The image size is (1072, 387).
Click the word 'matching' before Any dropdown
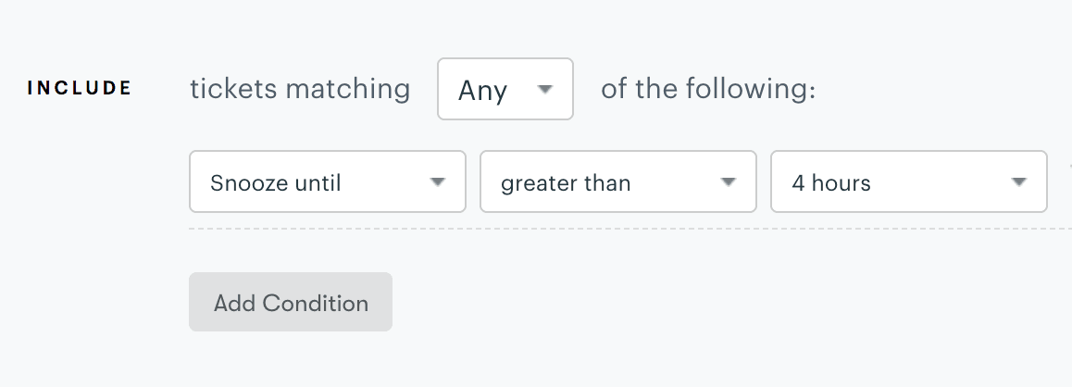pyautogui.click(x=348, y=89)
